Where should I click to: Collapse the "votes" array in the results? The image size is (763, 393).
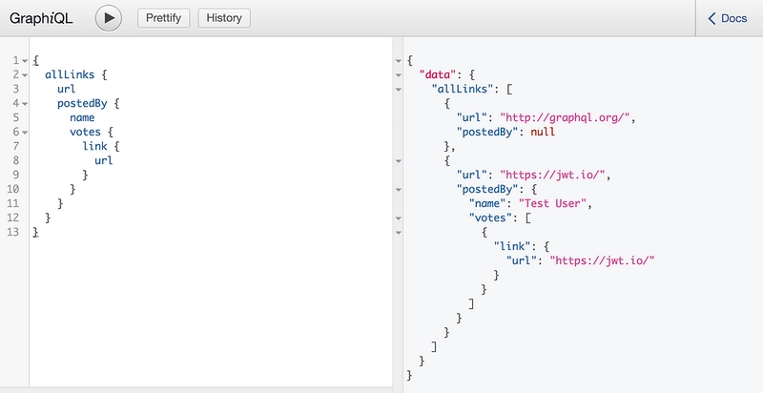400,217
